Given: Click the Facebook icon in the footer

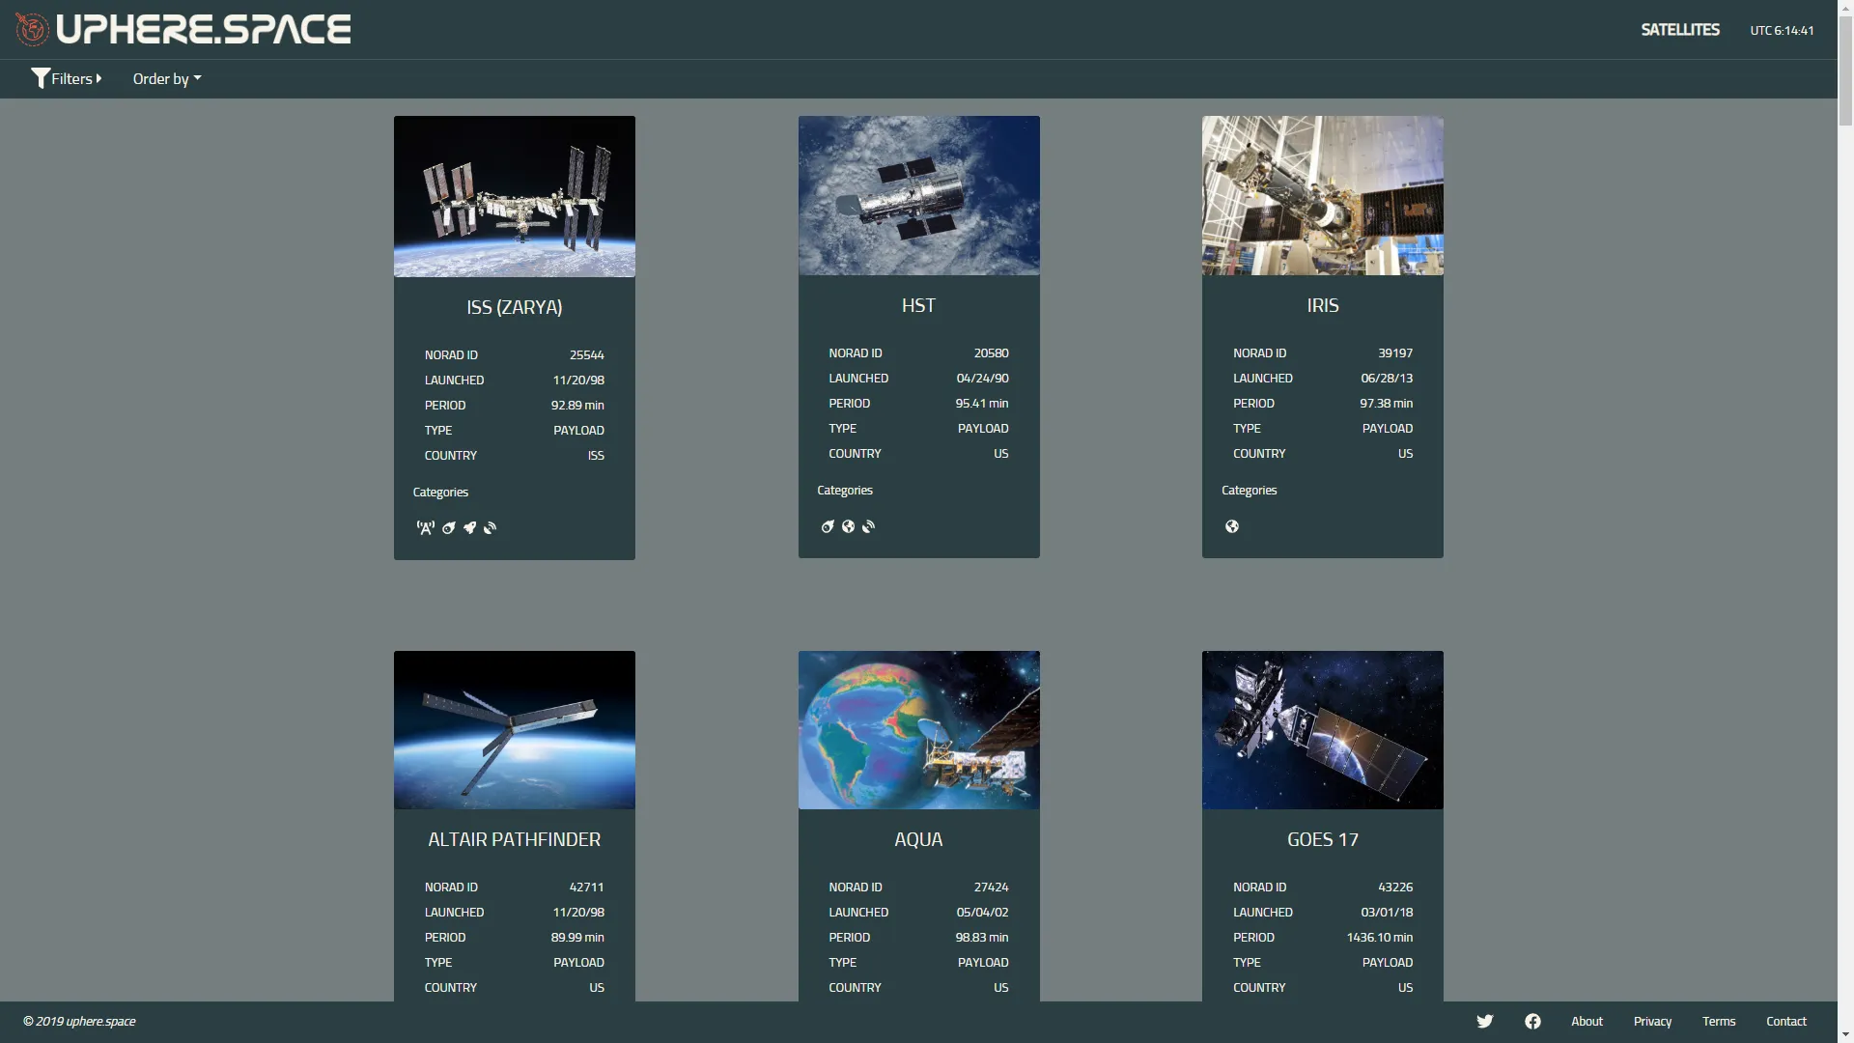Looking at the screenshot, I should [1531, 1021].
